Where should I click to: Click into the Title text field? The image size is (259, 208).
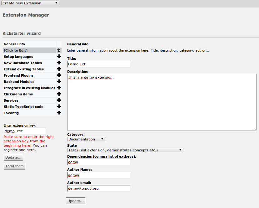[99, 64]
